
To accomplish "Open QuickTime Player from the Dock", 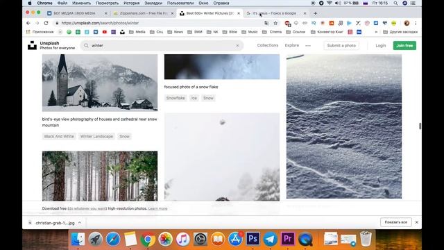I will click(305, 239).
